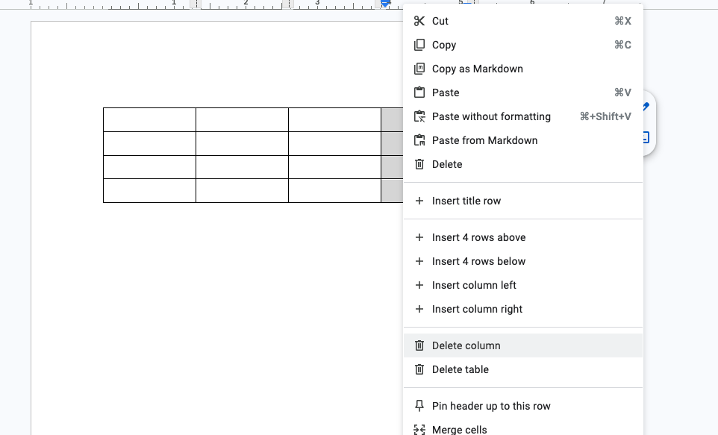Viewport: 718px width, 435px height.
Task: Choose Insert 4 rows above
Action: tap(478, 237)
